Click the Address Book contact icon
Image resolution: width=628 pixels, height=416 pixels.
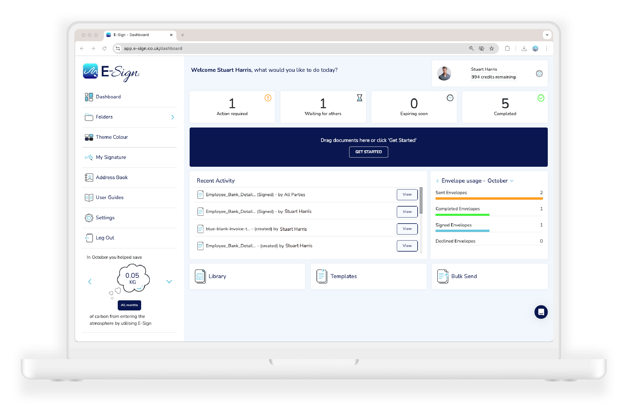coord(89,177)
